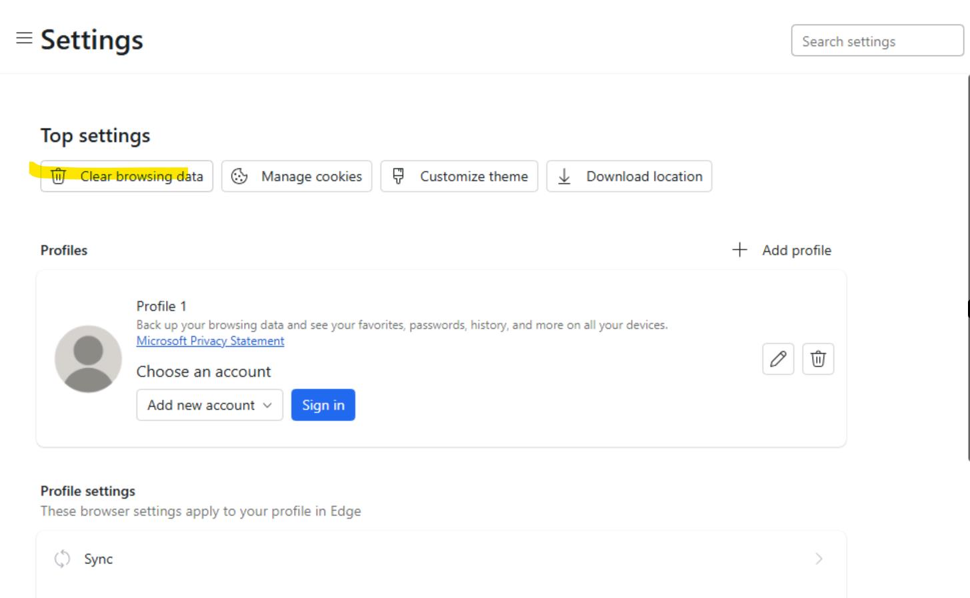Open the hamburger navigation menu
The image size is (970, 598).
[24, 38]
